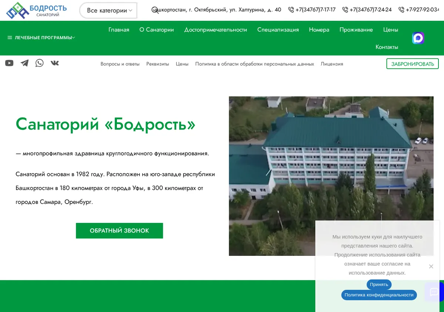Expand the Все категории dropdown
Viewport: 444px width, 312px height.
[x=108, y=10]
